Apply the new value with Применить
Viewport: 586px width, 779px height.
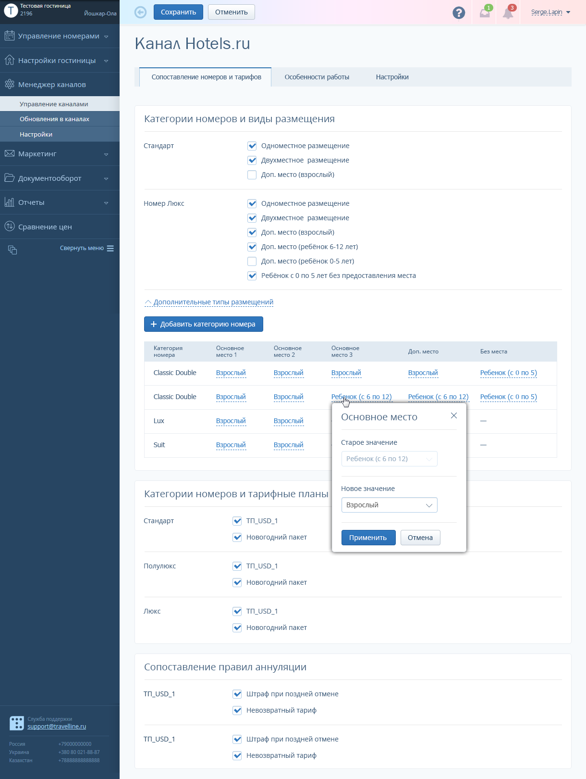click(x=368, y=538)
